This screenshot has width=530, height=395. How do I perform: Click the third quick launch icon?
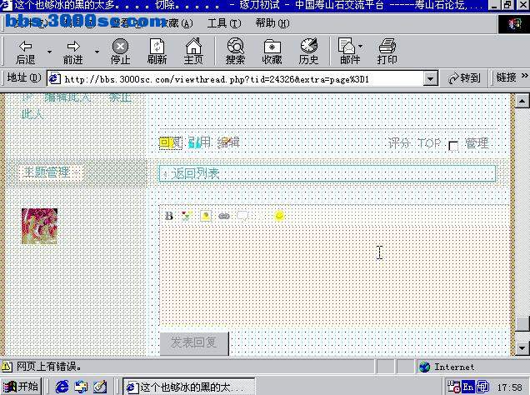(x=100, y=387)
